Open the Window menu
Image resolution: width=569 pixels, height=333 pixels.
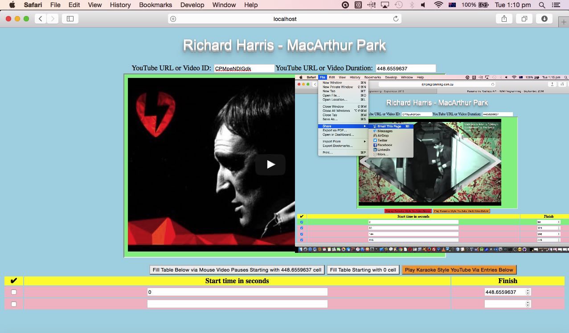coord(224,5)
